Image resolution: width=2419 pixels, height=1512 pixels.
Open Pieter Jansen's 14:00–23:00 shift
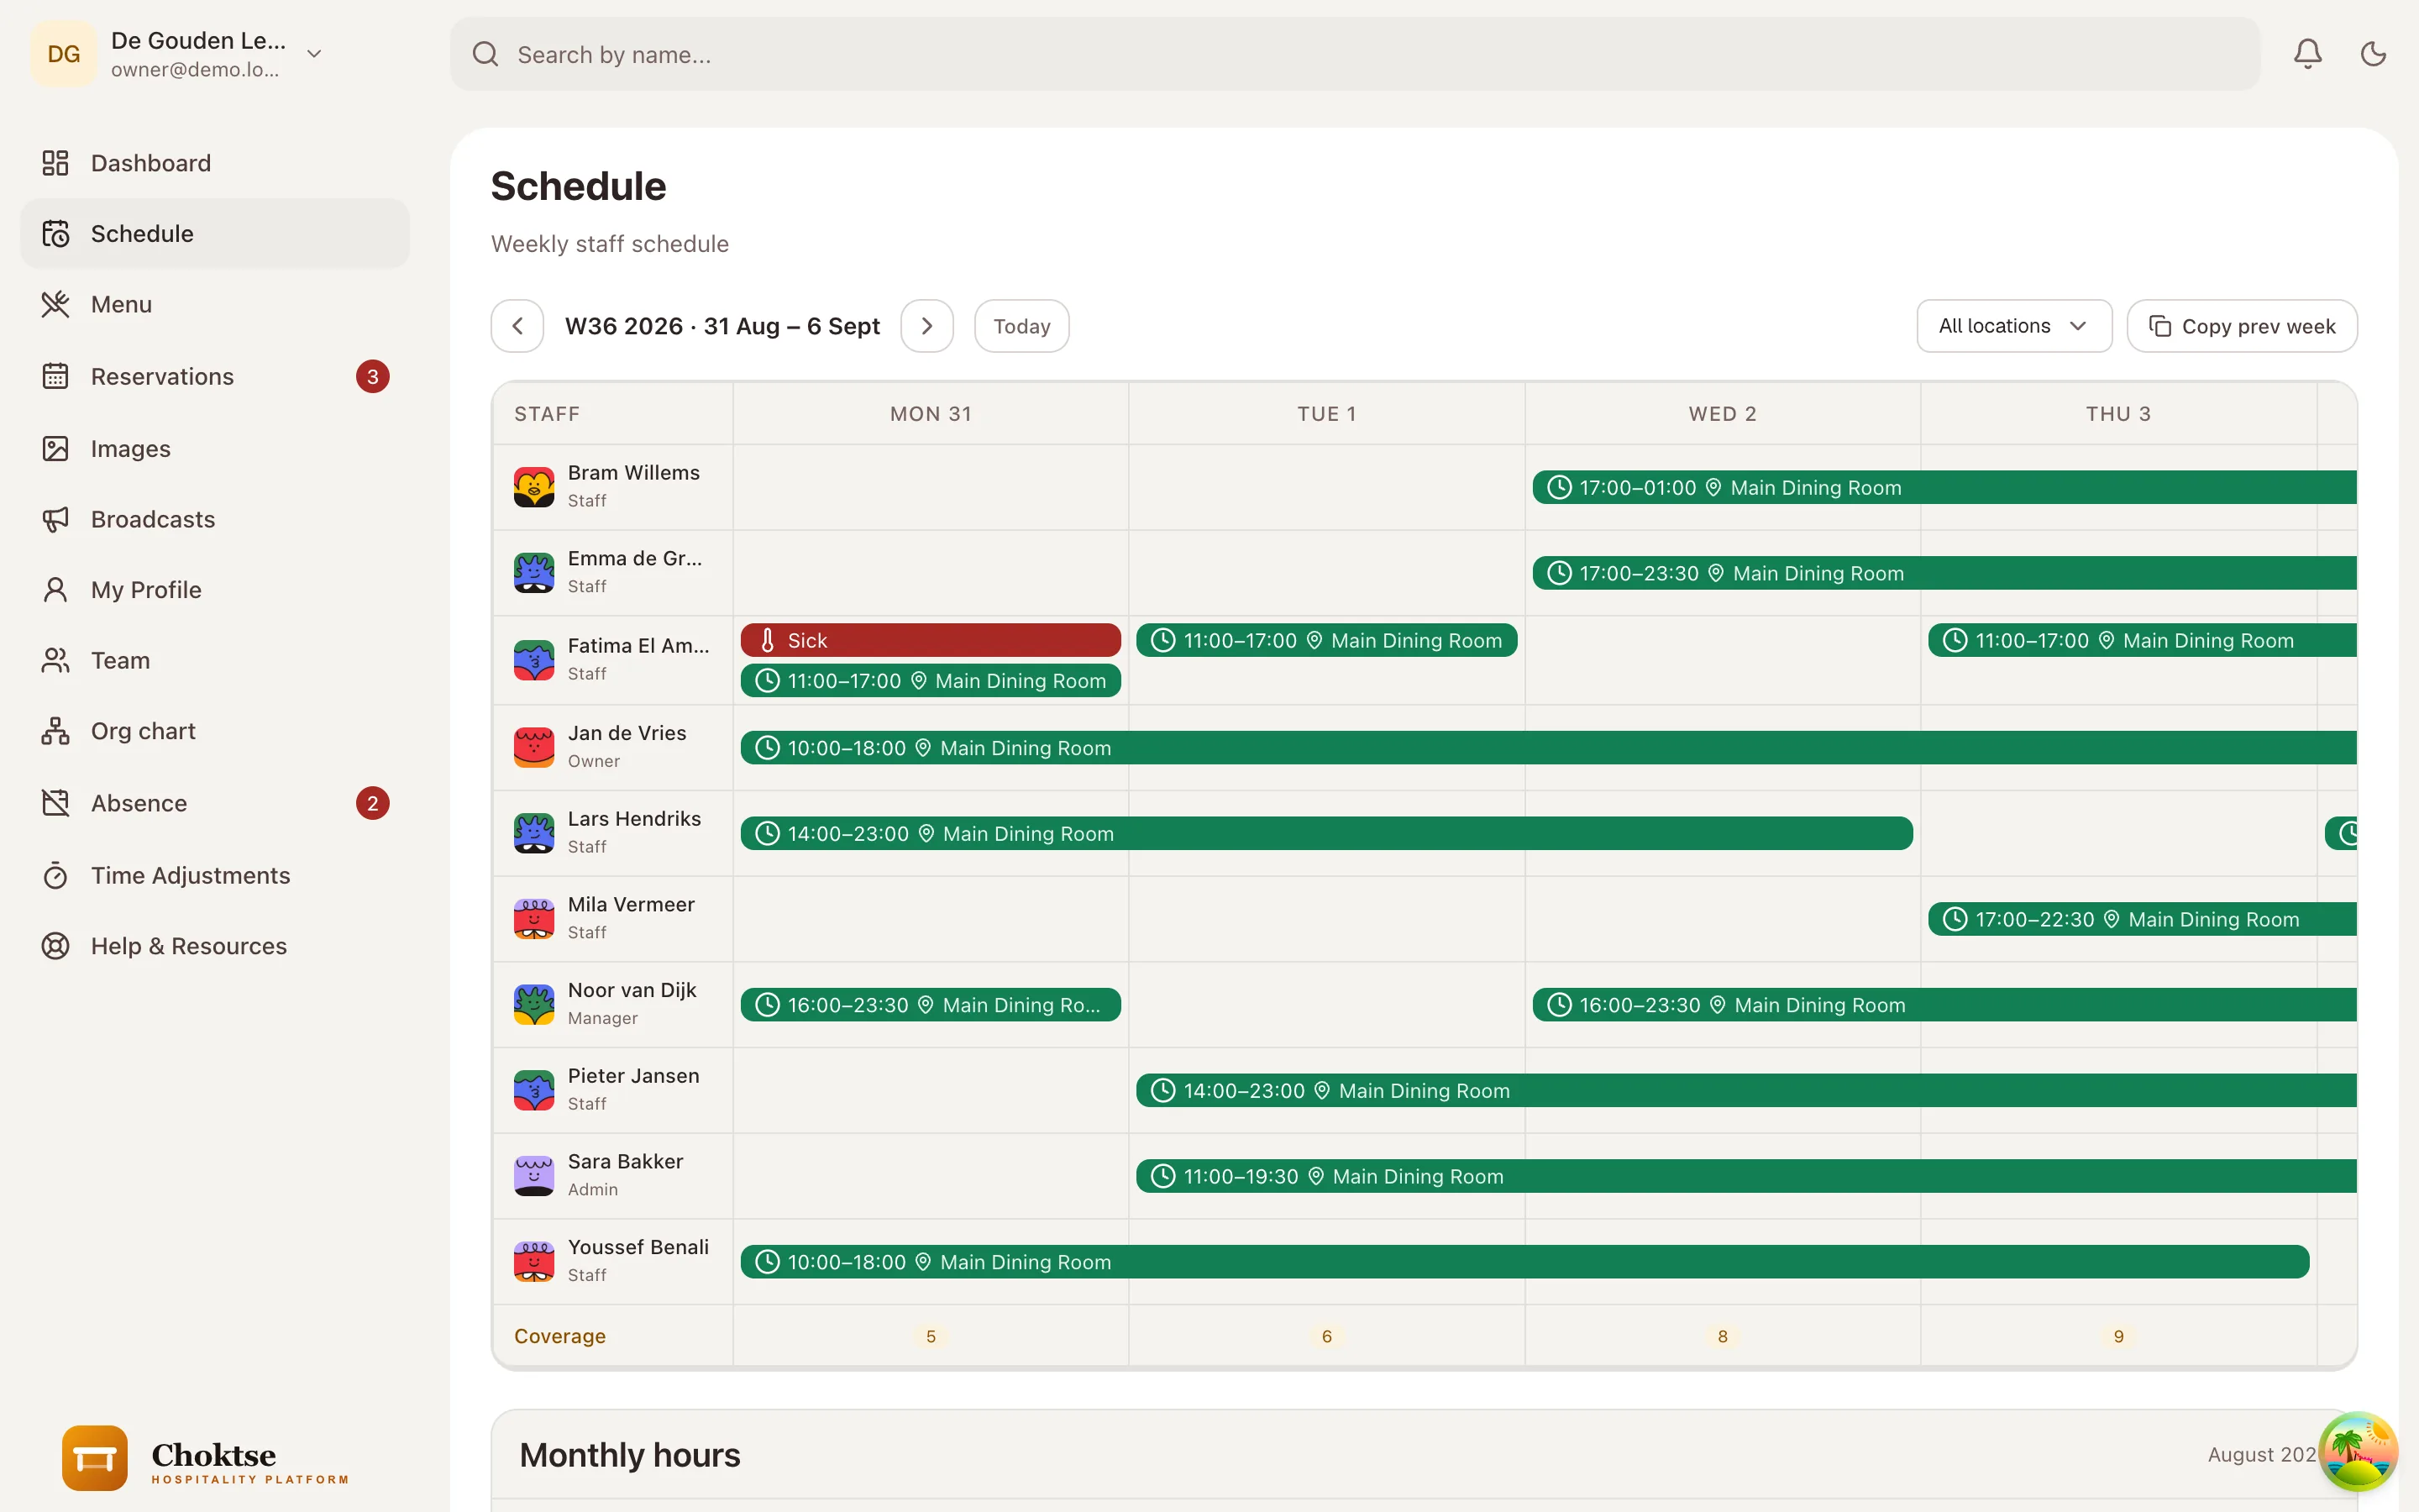click(x=1746, y=1090)
